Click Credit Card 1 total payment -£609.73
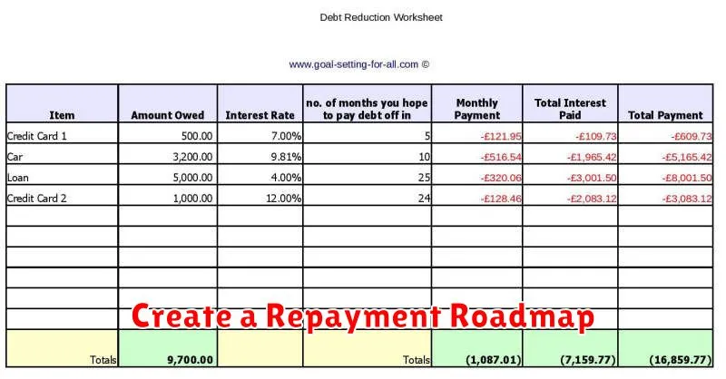This screenshot has width=726, height=379. (665, 135)
